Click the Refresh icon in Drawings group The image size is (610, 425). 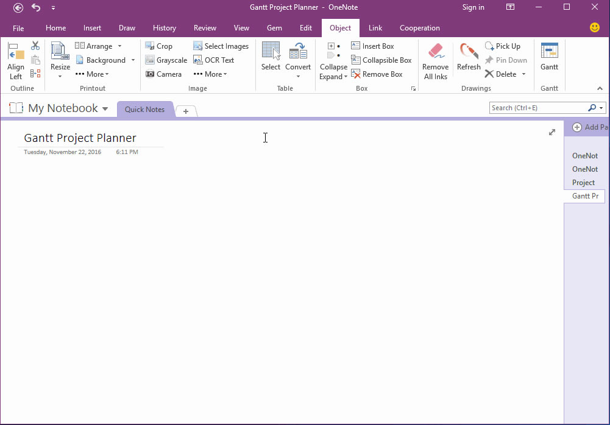coord(468,60)
